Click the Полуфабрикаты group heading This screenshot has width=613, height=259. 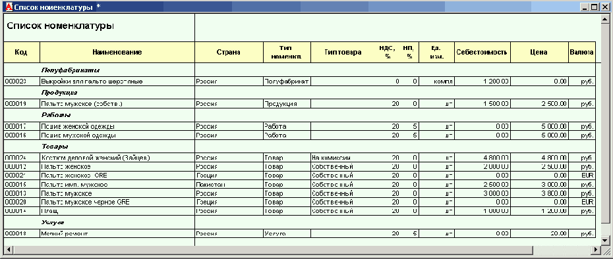pos(71,70)
